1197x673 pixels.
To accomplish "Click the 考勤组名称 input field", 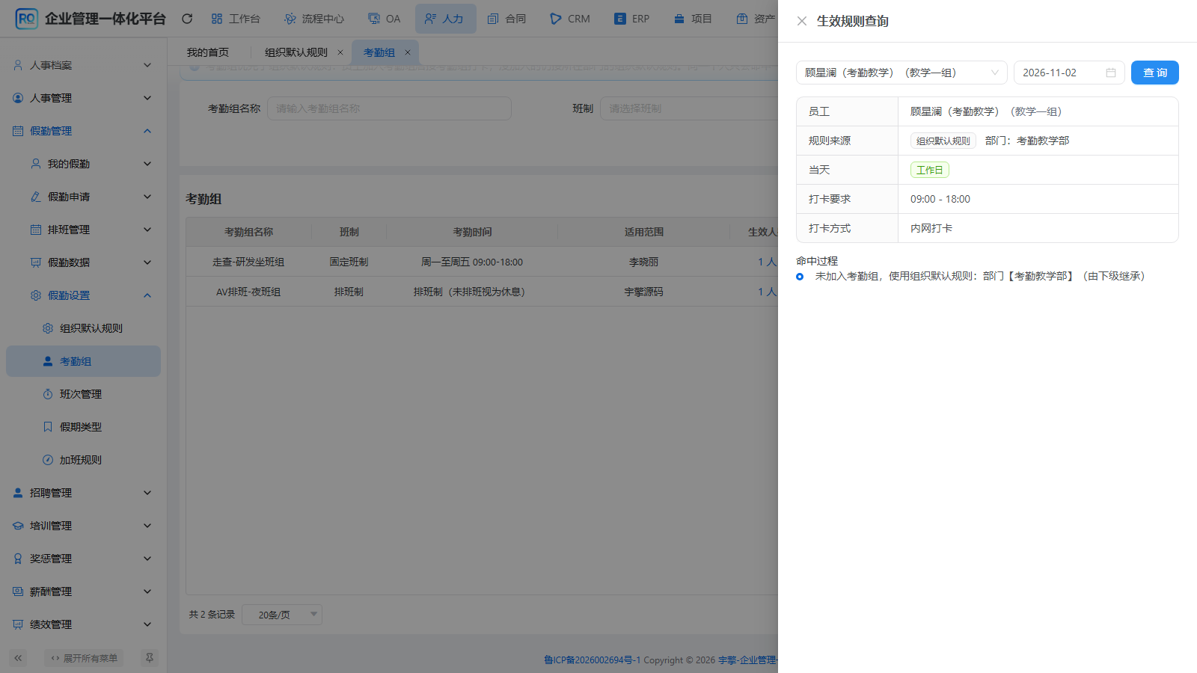I will point(389,108).
